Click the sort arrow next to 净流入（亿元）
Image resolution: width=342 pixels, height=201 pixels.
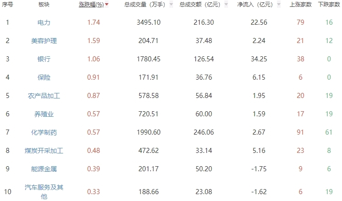278,5
